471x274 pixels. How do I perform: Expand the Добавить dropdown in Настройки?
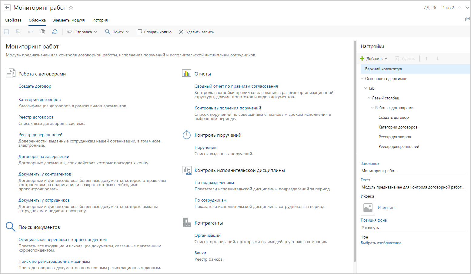point(374,58)
